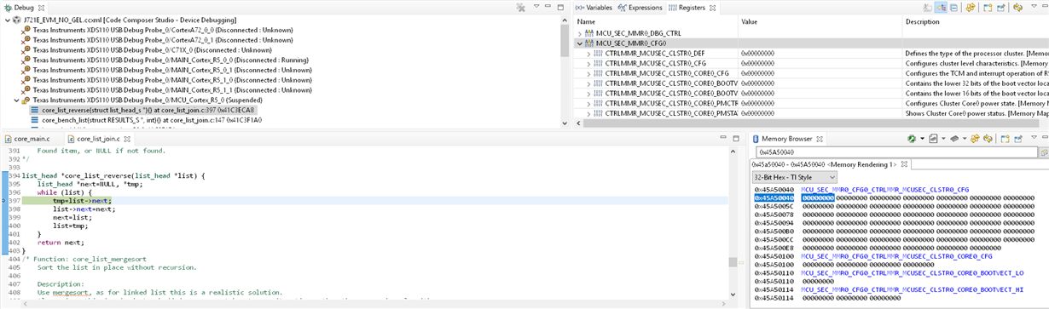Image resolution: width=1049 pixels, height=309 pixels.
Task: Switch to the Variables tab
Action: click(x=593, y=8)
